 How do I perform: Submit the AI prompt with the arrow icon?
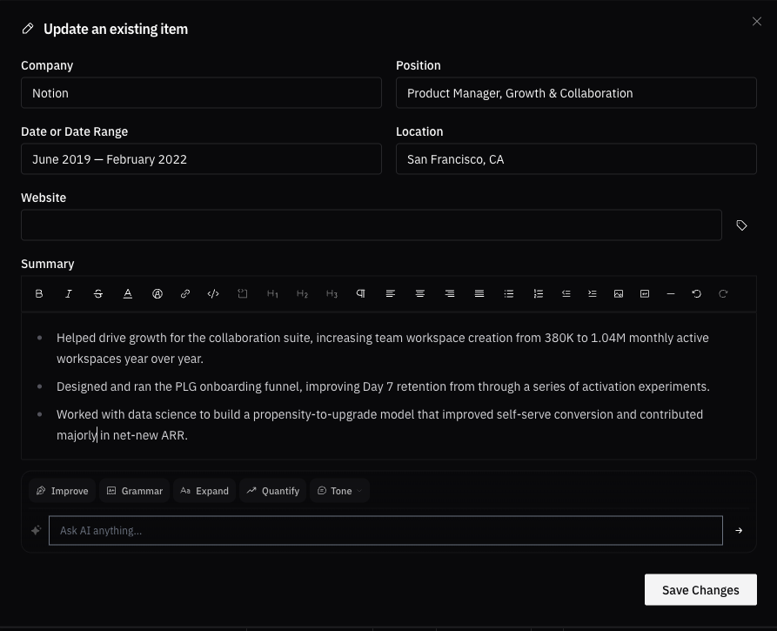coord(738,530)
